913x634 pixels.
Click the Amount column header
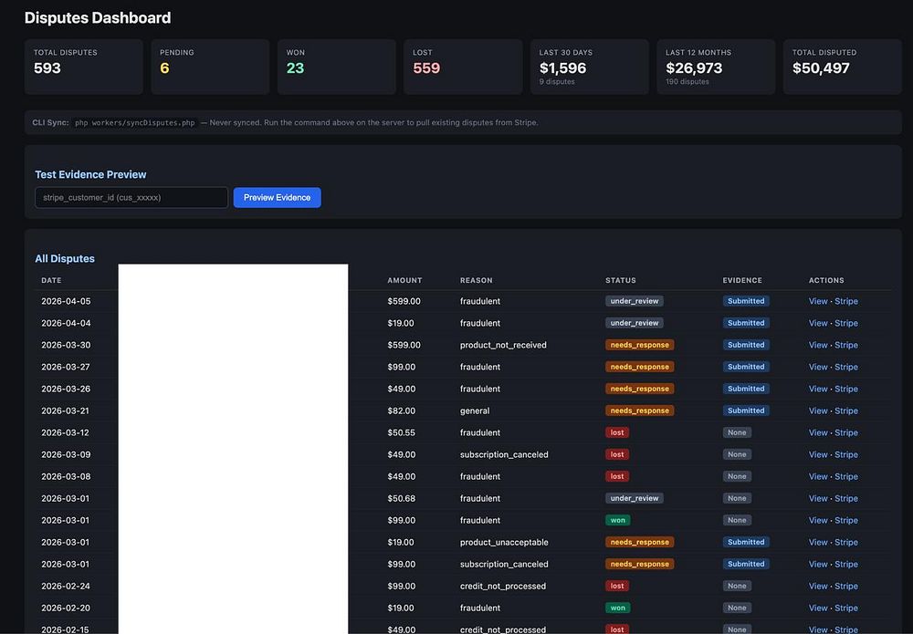[404, 280]
